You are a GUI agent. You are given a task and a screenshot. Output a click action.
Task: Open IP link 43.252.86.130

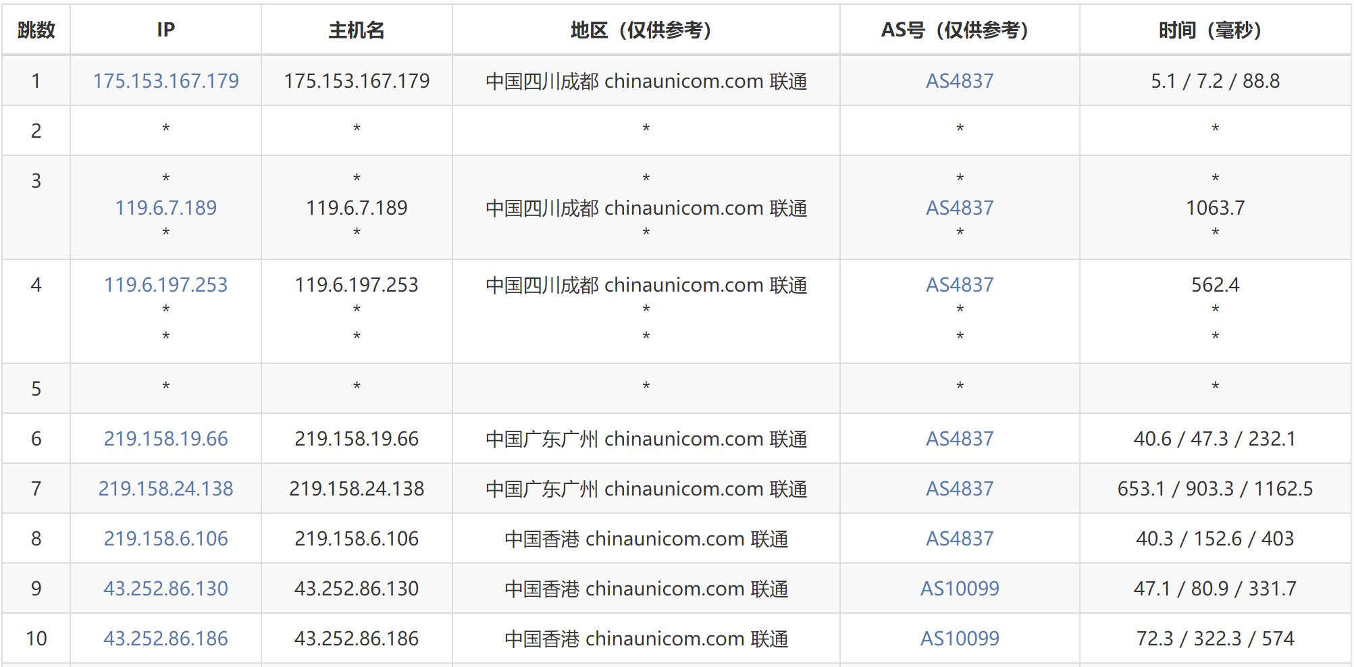[x=165, y=589]
